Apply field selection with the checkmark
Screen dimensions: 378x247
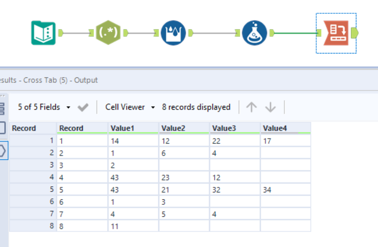tap(83, 107)
